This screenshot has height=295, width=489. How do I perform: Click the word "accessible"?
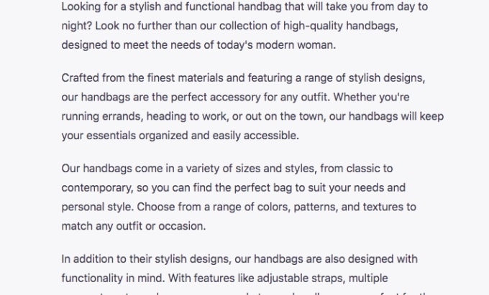(x=270, y=136)
